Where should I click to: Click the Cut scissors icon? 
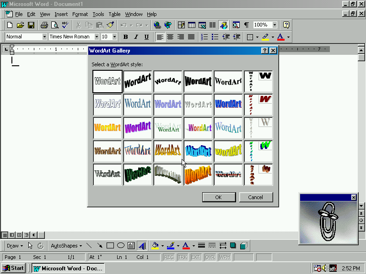pyautogui.click(x=78, y=25)
